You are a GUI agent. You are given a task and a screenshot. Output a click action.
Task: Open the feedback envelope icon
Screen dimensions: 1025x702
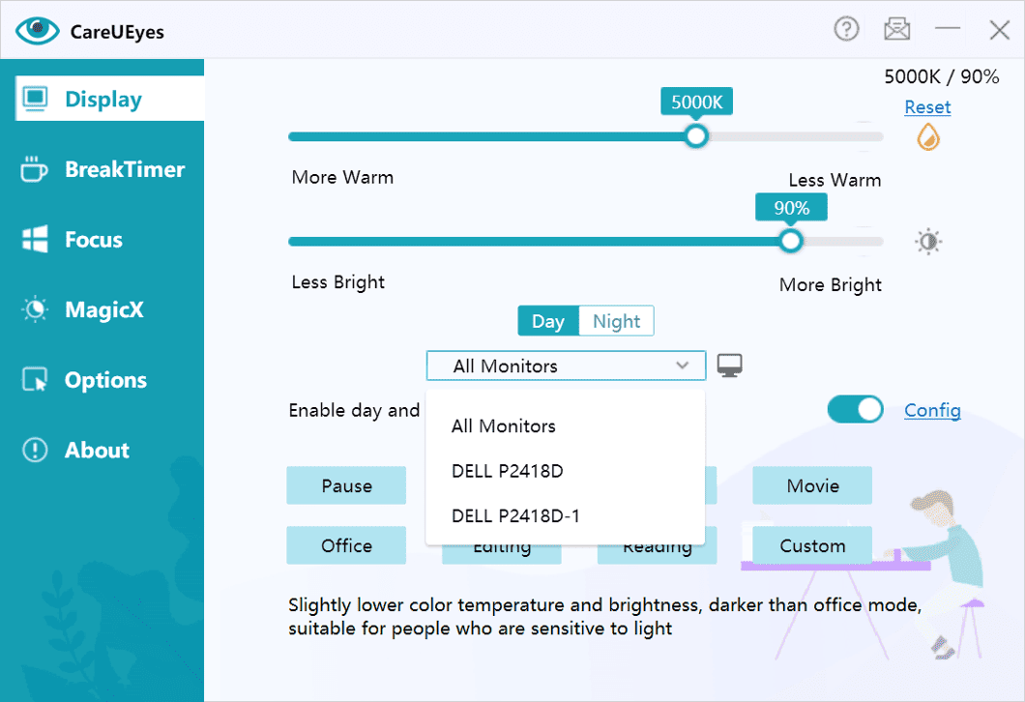(896, 28)
